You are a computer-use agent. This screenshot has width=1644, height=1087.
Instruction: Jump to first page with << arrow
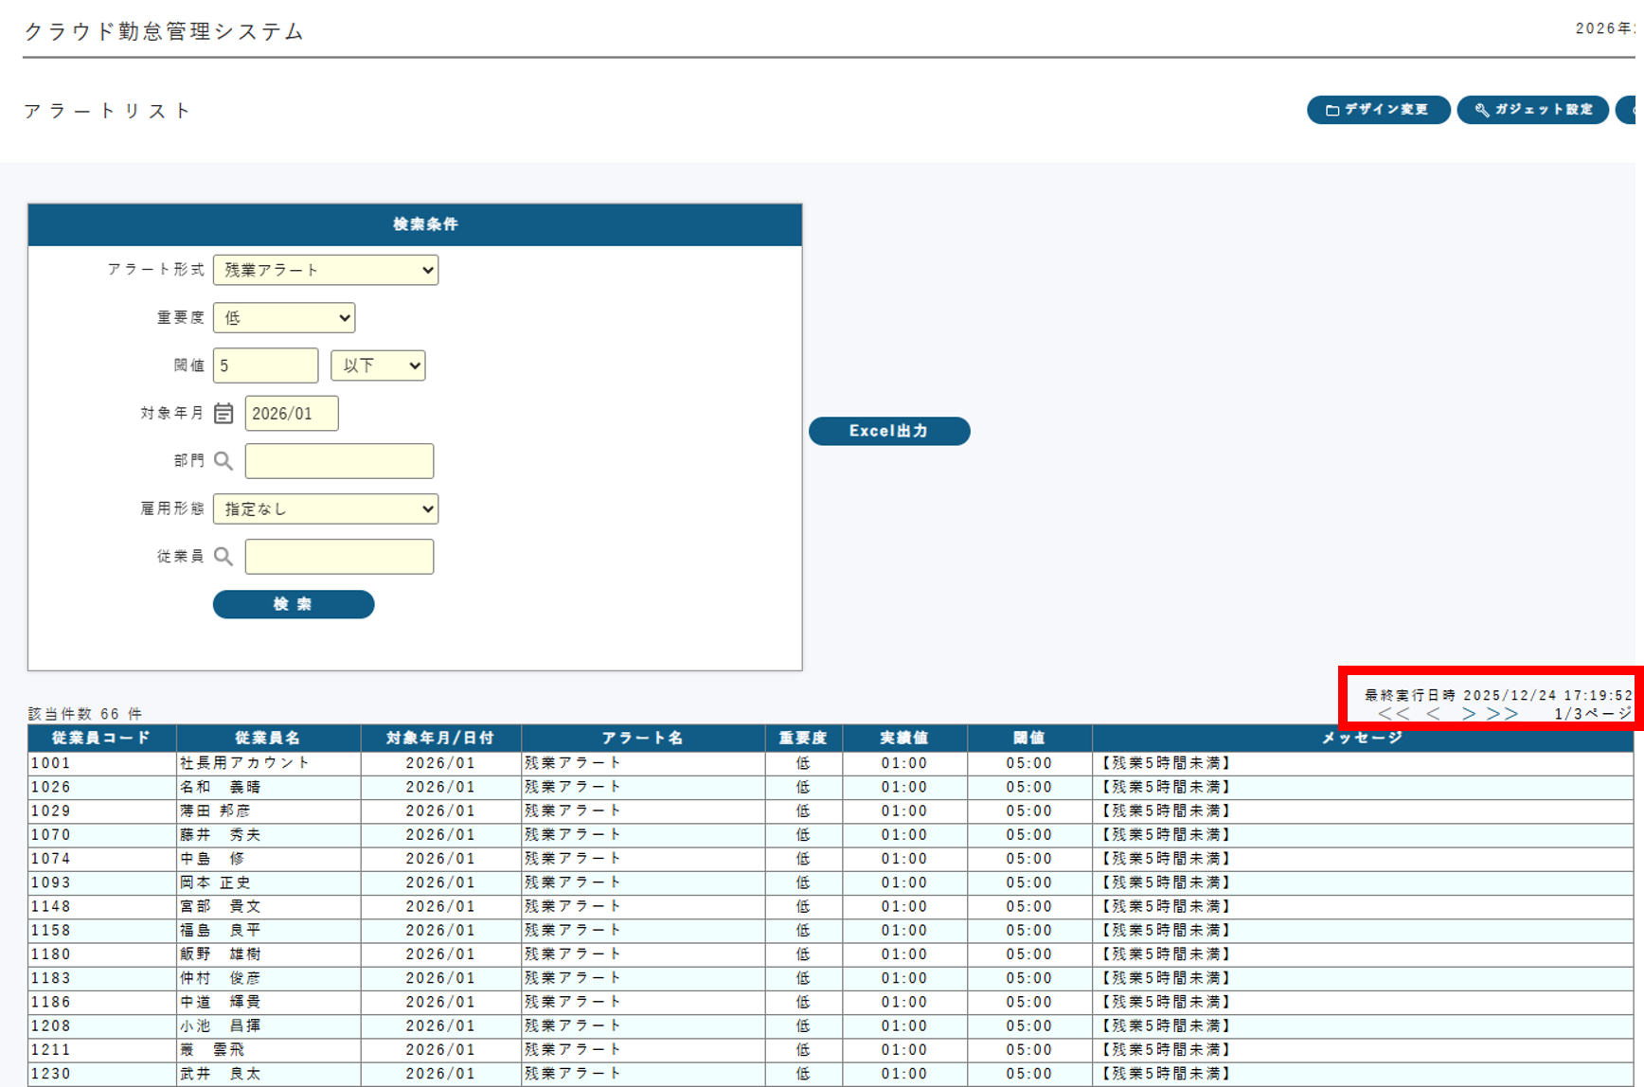[x=1393, y=714]
